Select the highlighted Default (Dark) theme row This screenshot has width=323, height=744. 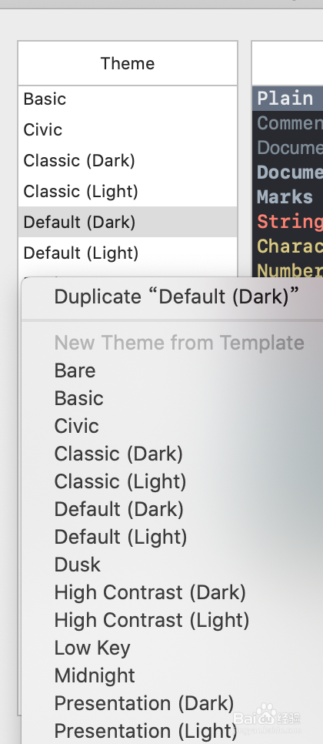(128, 222)
